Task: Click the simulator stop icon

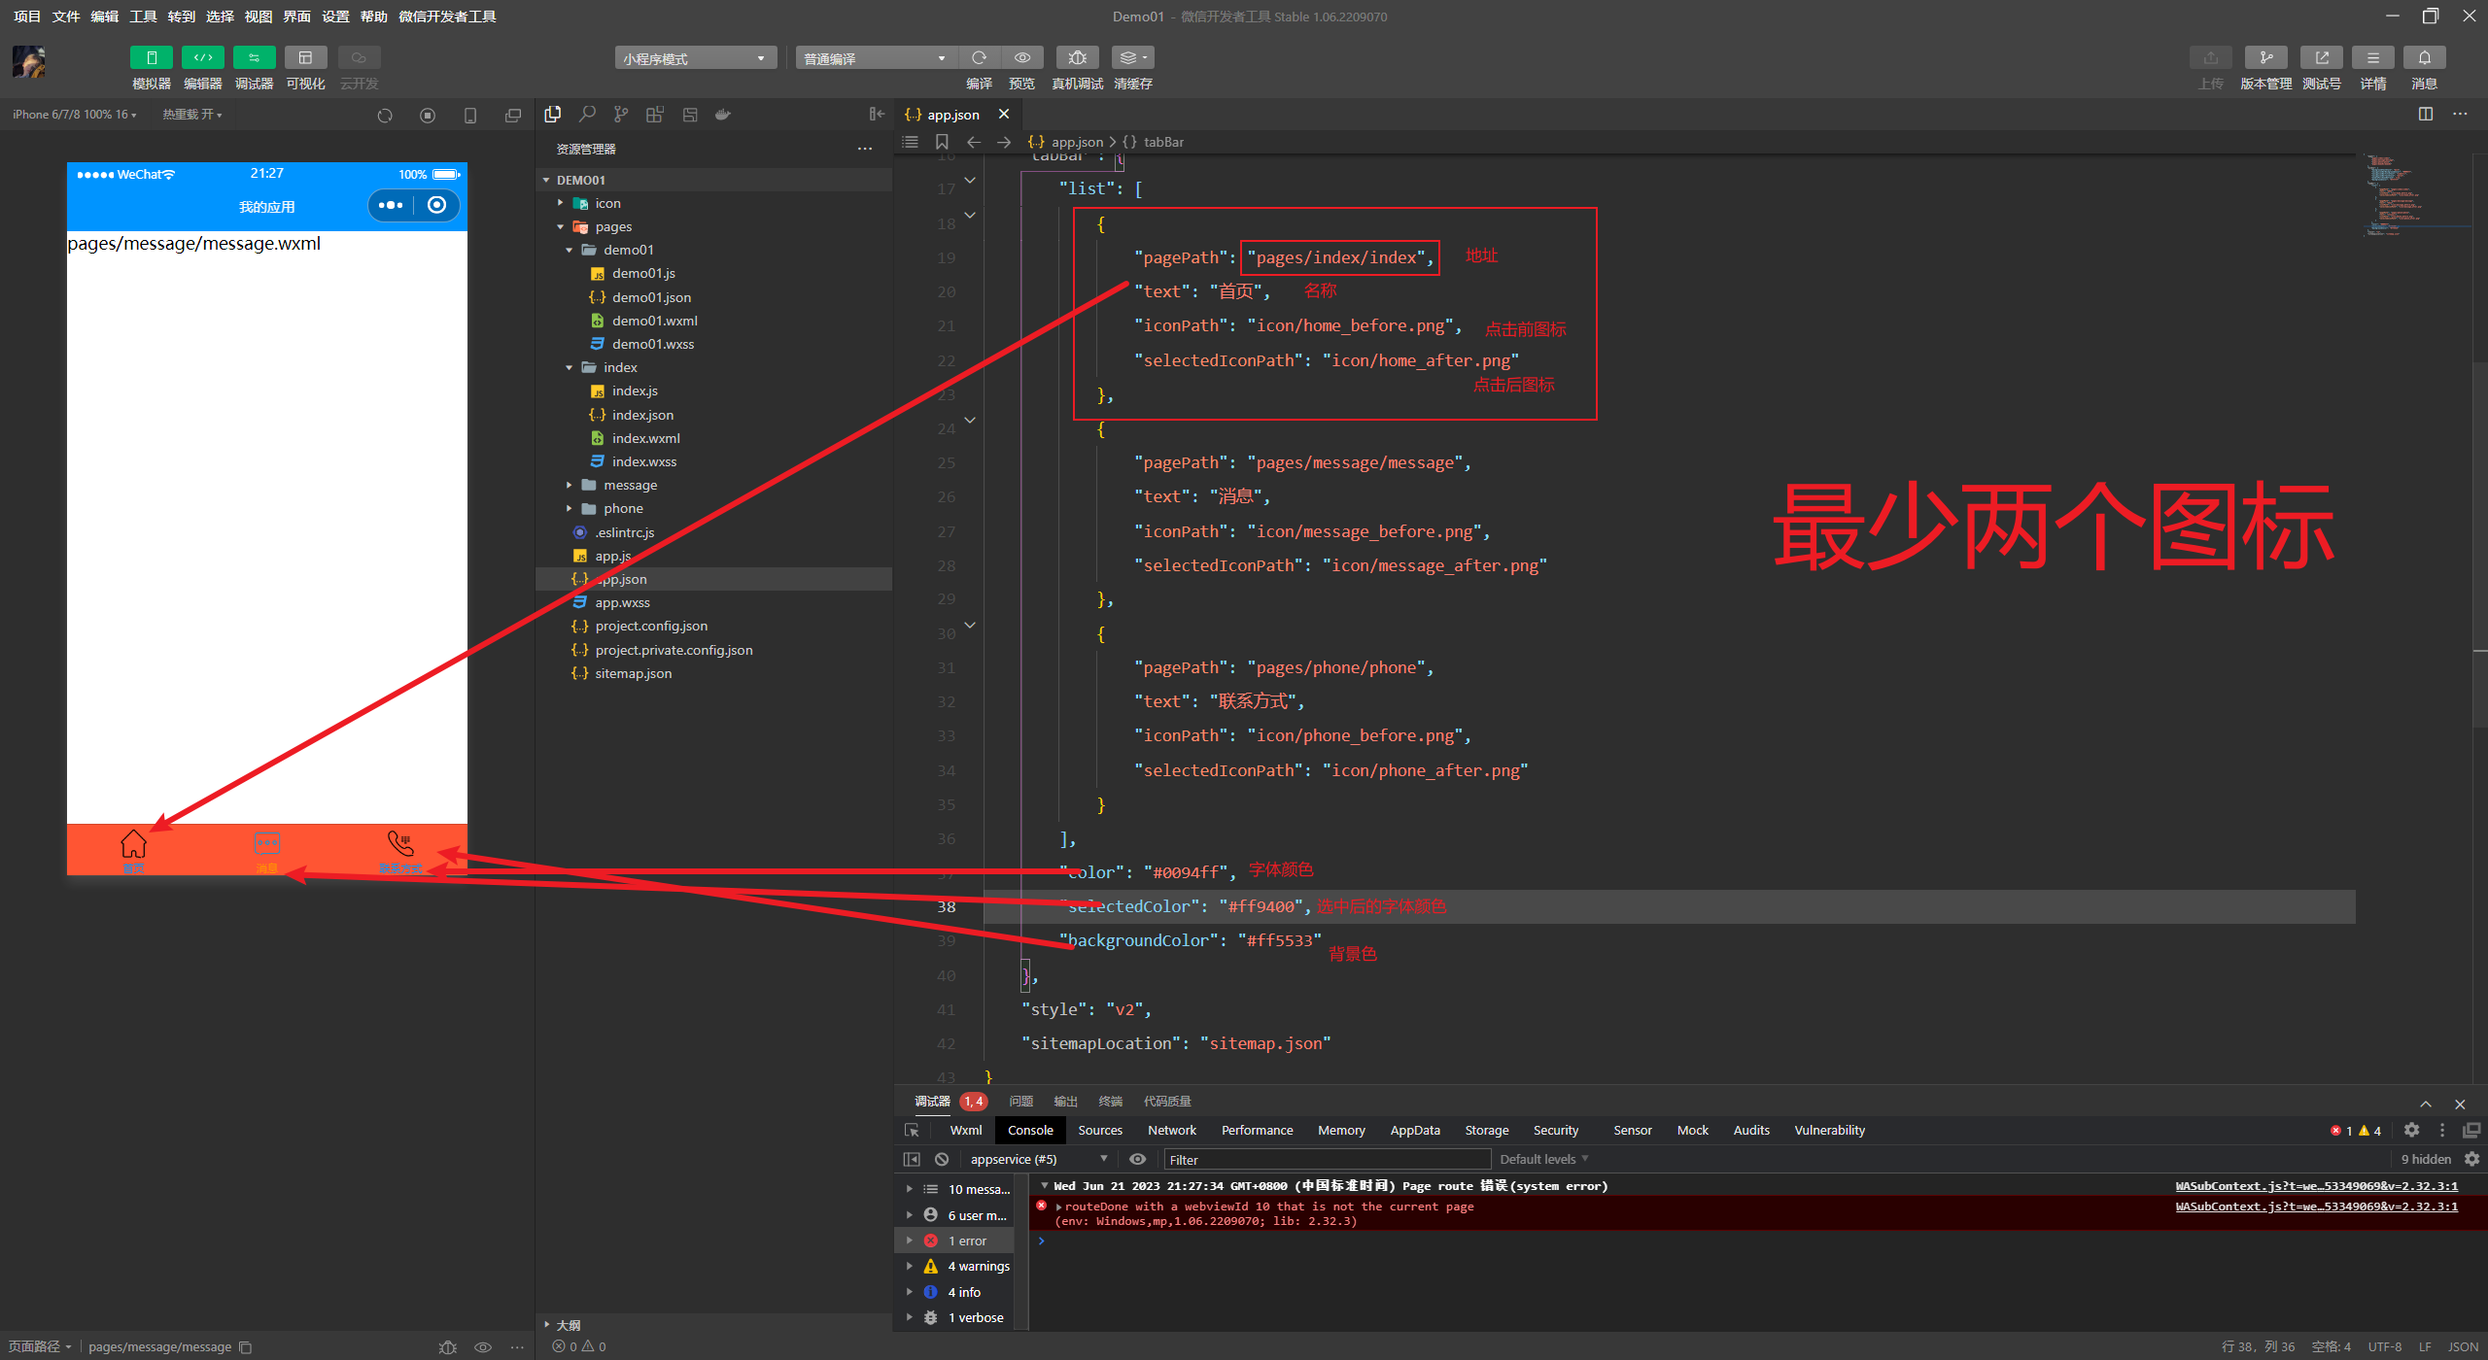Action: point(428,116)
